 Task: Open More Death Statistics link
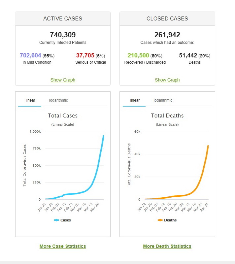167,246
